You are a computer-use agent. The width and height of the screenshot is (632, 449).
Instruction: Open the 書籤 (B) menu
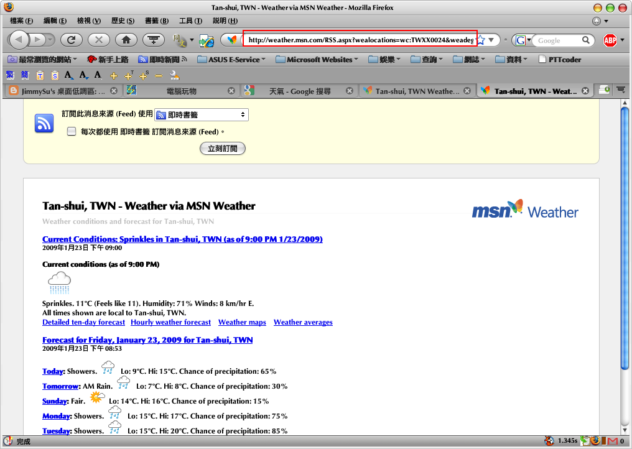coord(157,21)
